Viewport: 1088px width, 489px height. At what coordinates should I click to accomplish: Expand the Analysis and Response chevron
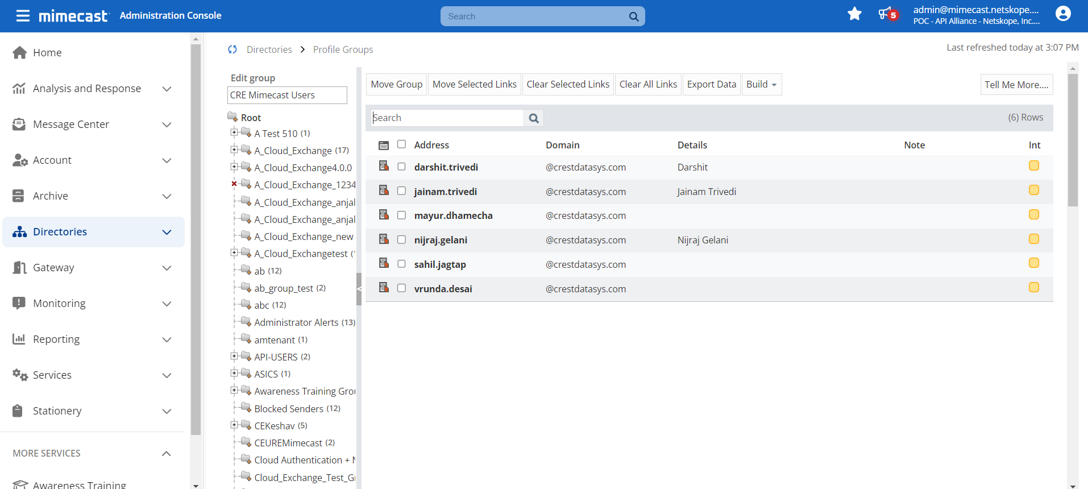[x=167, y=89]
